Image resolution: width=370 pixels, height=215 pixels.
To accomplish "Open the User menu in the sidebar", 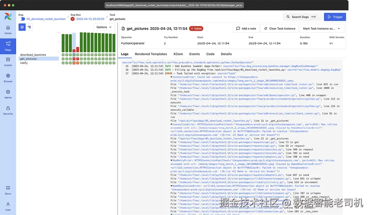I will pyautogui.click(x=8, y=206).
